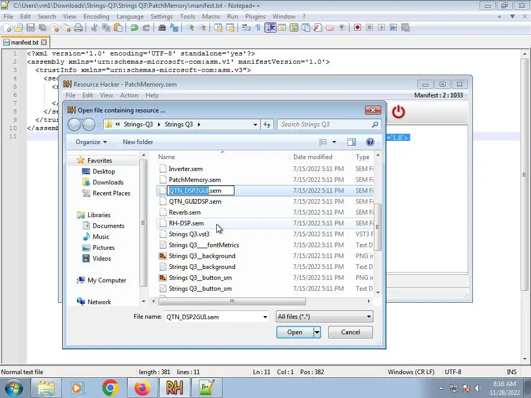Click the Redo arrow in Notepad++ toolbar

click(146, 28)
